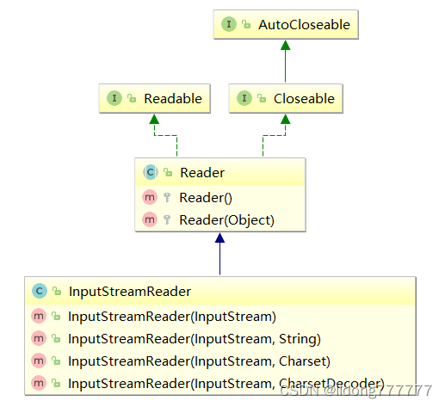Click the interface icon beside AutoCloseable
This screenshot has width=445, height=407.
point(229,24)
